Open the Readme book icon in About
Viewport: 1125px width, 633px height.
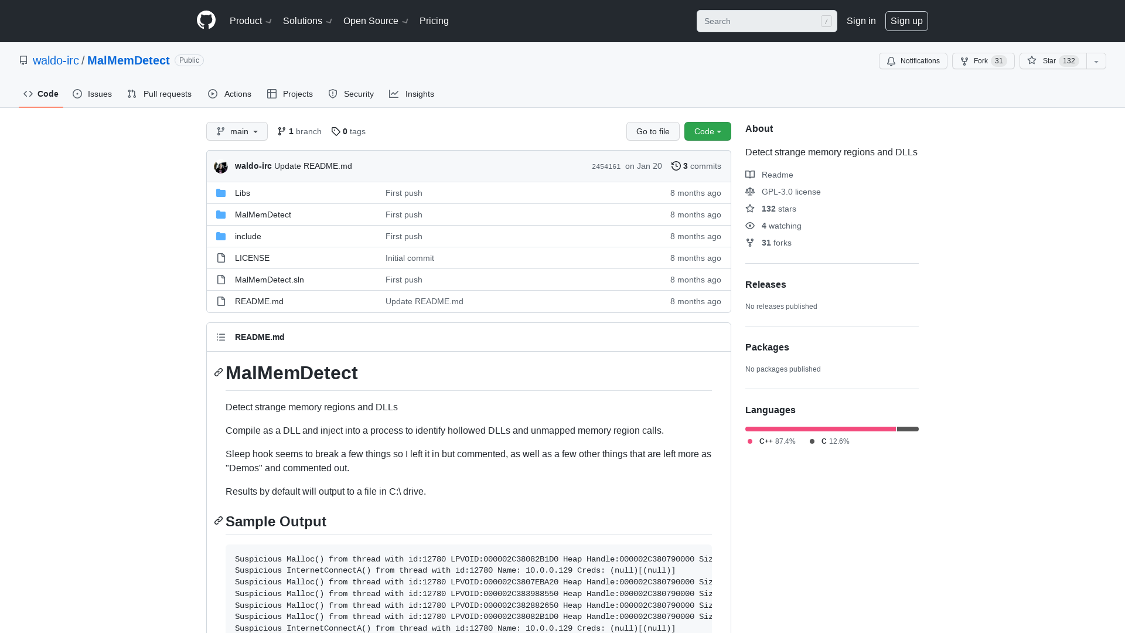tap(750, 175)
